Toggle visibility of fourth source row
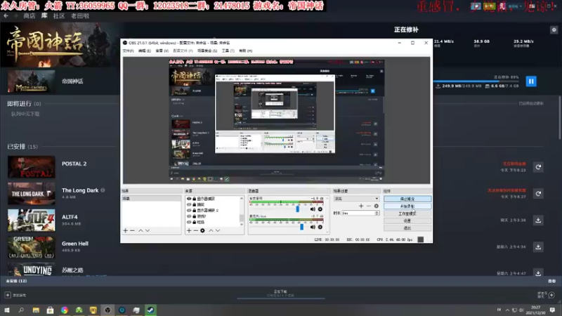Viewport: 562px width, 316px height. tap(189, 216)
